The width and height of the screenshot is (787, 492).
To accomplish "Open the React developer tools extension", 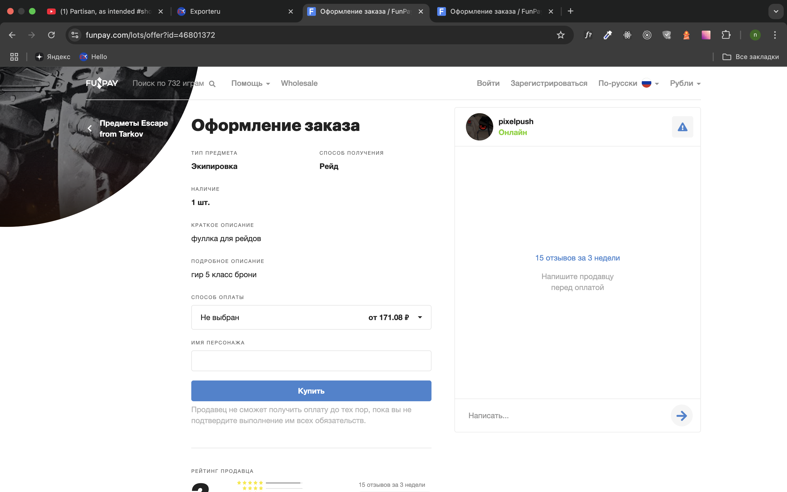I will click(627, 35).
